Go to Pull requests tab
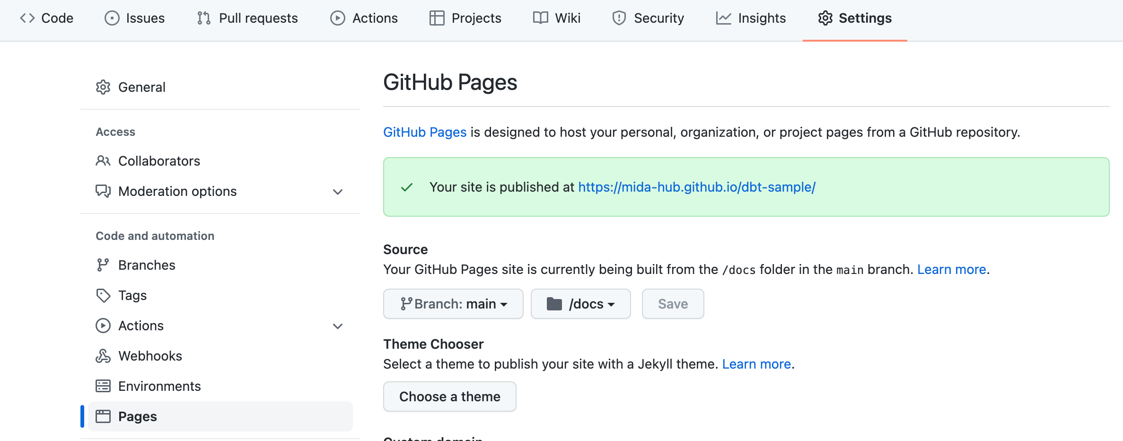This screenshot has width=1123, height=441. pyautogui.click(x=247, y=18)
